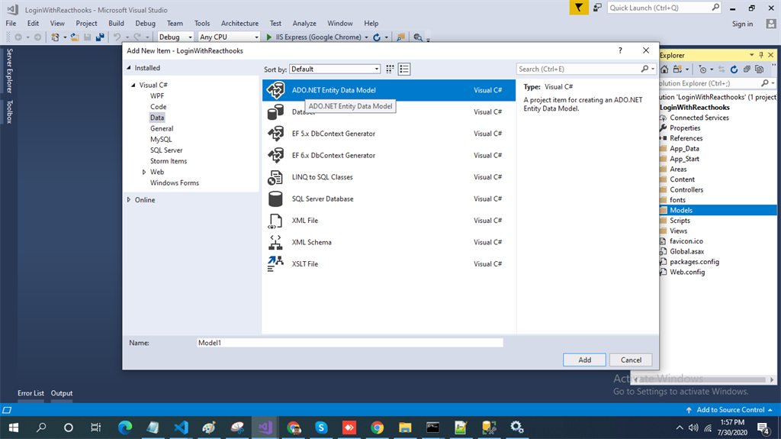781x439 pixels.
Task: Open Visual Studio Code from the taskbar
Action: tap(180, 428)
